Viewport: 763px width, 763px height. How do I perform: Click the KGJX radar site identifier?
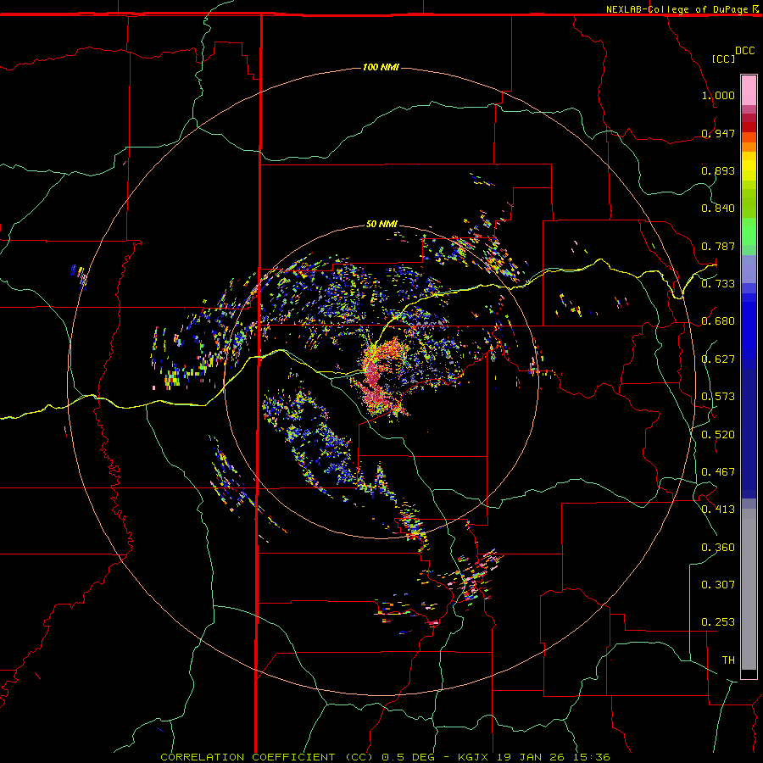pos(475,757)
